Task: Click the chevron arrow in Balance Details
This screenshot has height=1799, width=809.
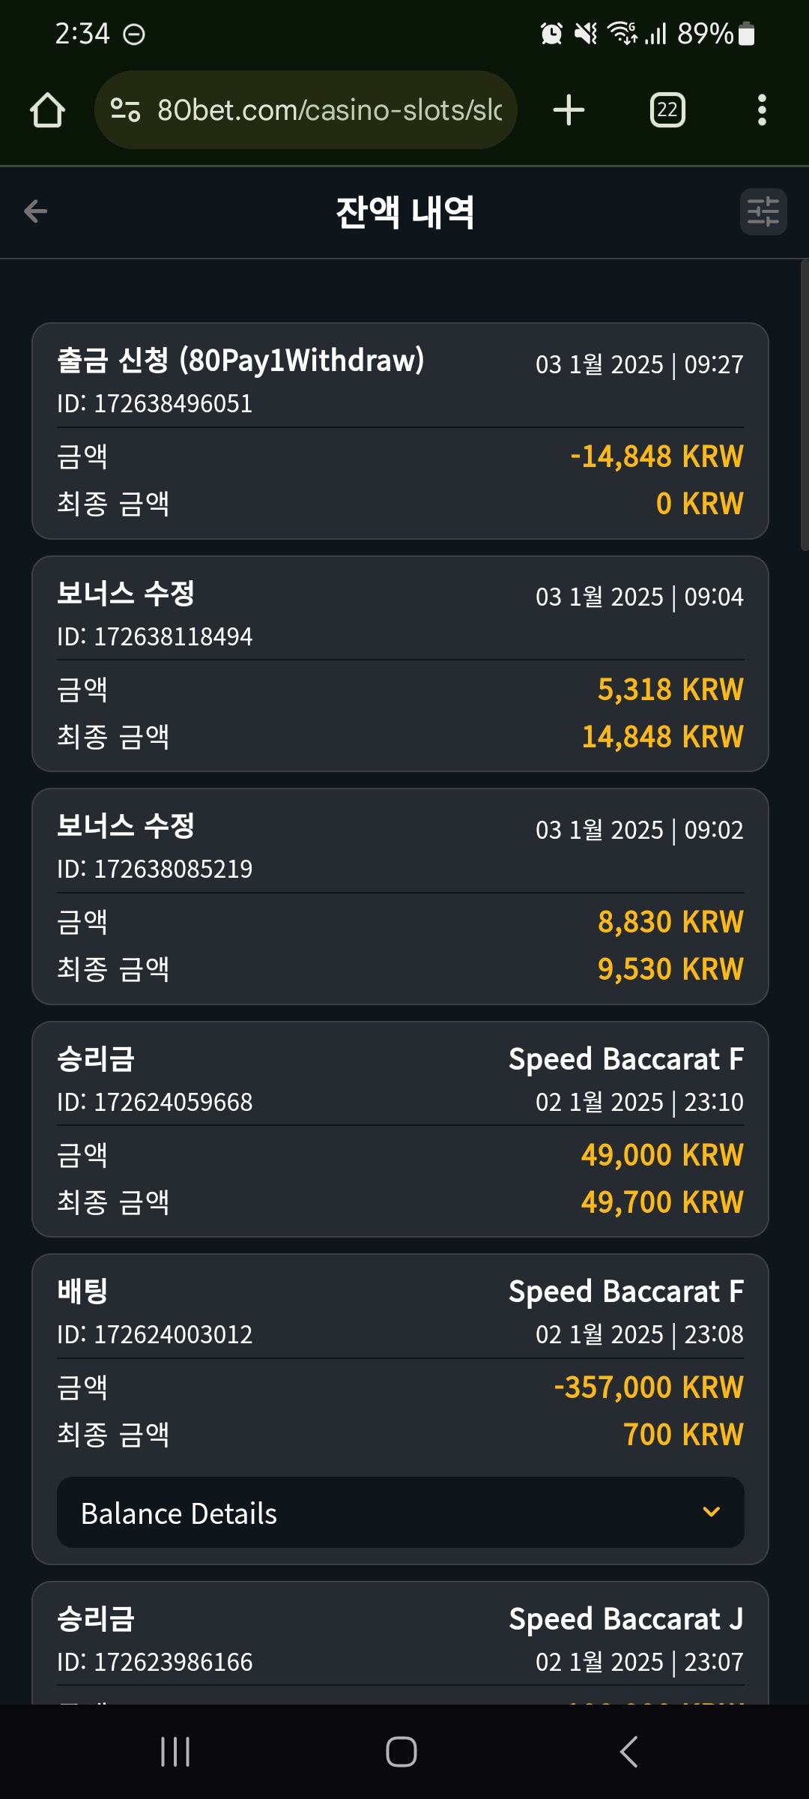Action: (x=712, y=1512)
